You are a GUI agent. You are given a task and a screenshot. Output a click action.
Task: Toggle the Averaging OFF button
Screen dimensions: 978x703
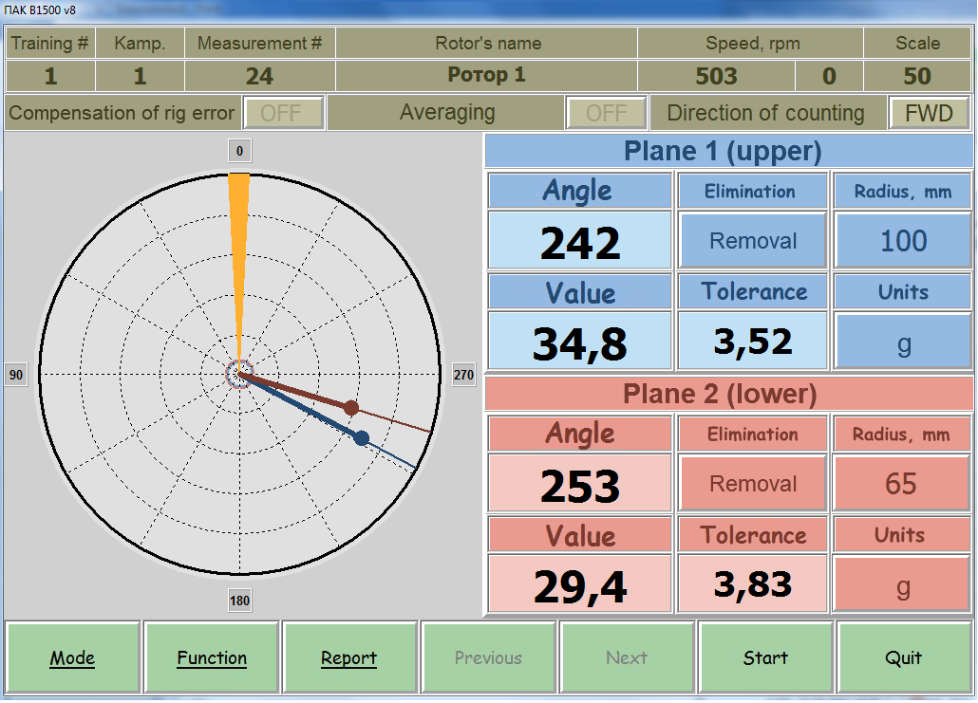606,114
